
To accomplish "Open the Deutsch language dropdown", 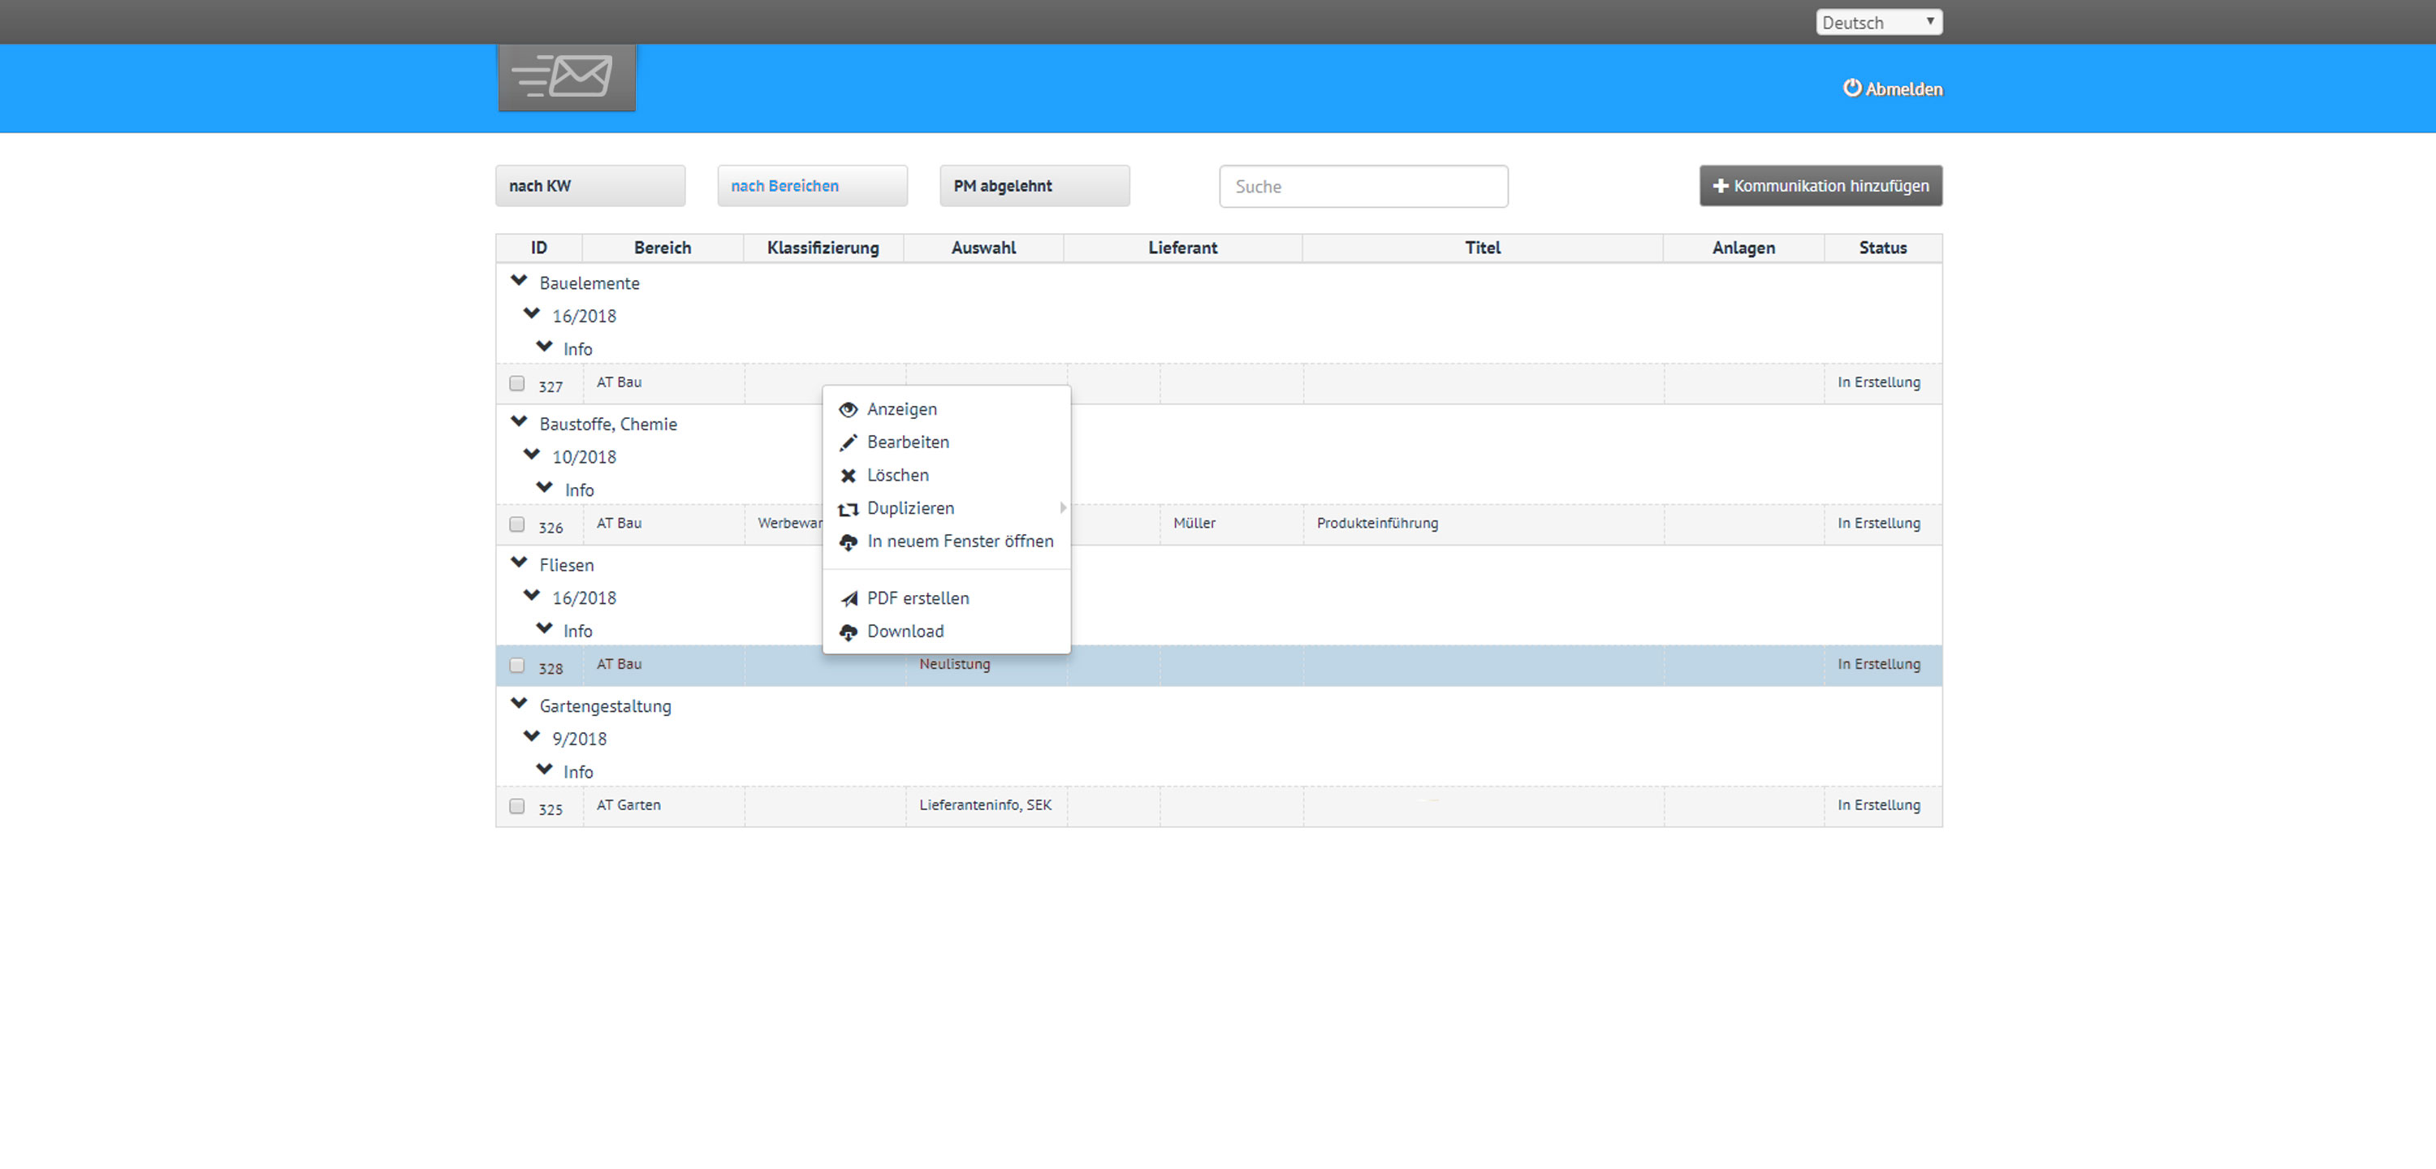I will coord(1878,23).
